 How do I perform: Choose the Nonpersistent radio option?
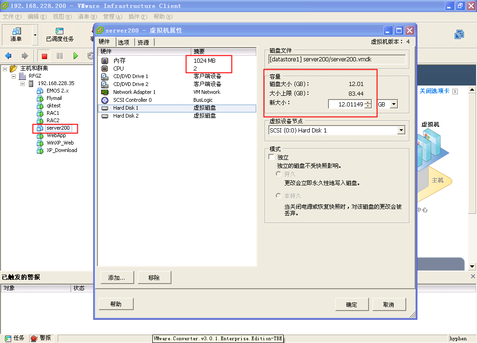click(279, 196)
